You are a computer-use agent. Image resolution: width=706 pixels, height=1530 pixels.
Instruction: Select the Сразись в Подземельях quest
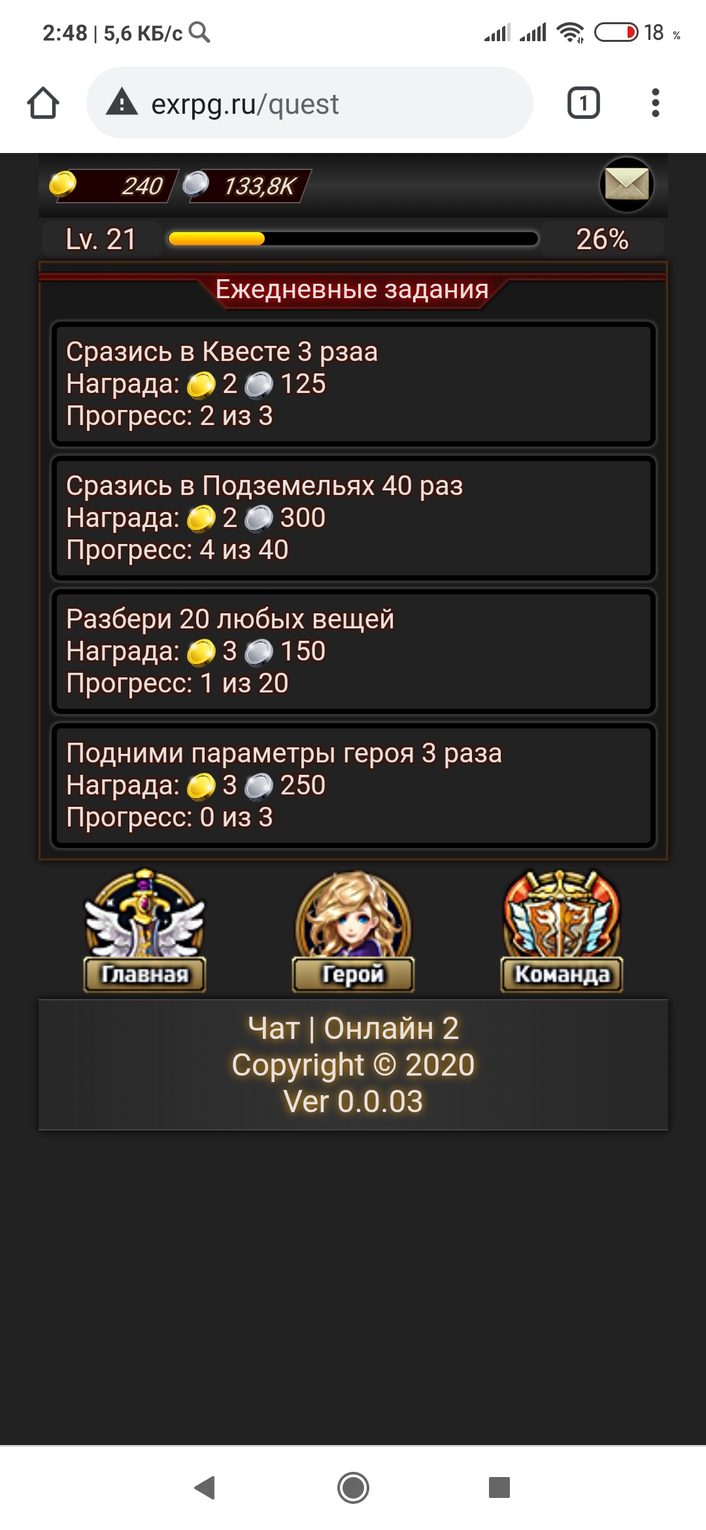point(353,518)
